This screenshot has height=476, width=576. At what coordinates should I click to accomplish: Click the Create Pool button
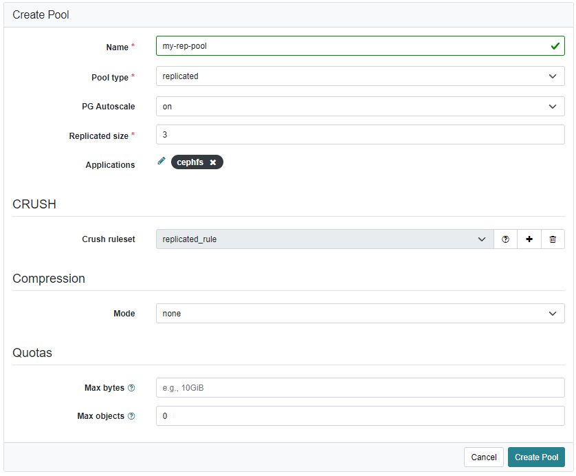[536, 457]
